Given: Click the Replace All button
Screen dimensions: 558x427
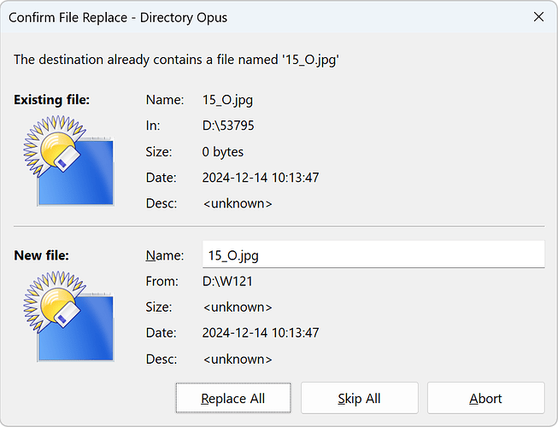Looking at the screenshot, I should (x=233, y=398).
